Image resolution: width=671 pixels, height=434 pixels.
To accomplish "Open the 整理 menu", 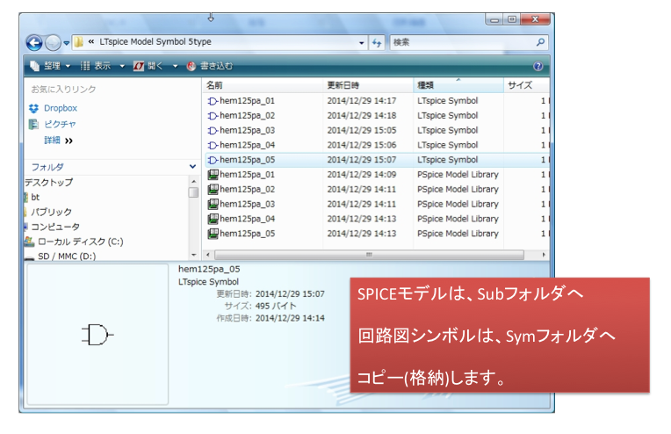I will [50, 66].
